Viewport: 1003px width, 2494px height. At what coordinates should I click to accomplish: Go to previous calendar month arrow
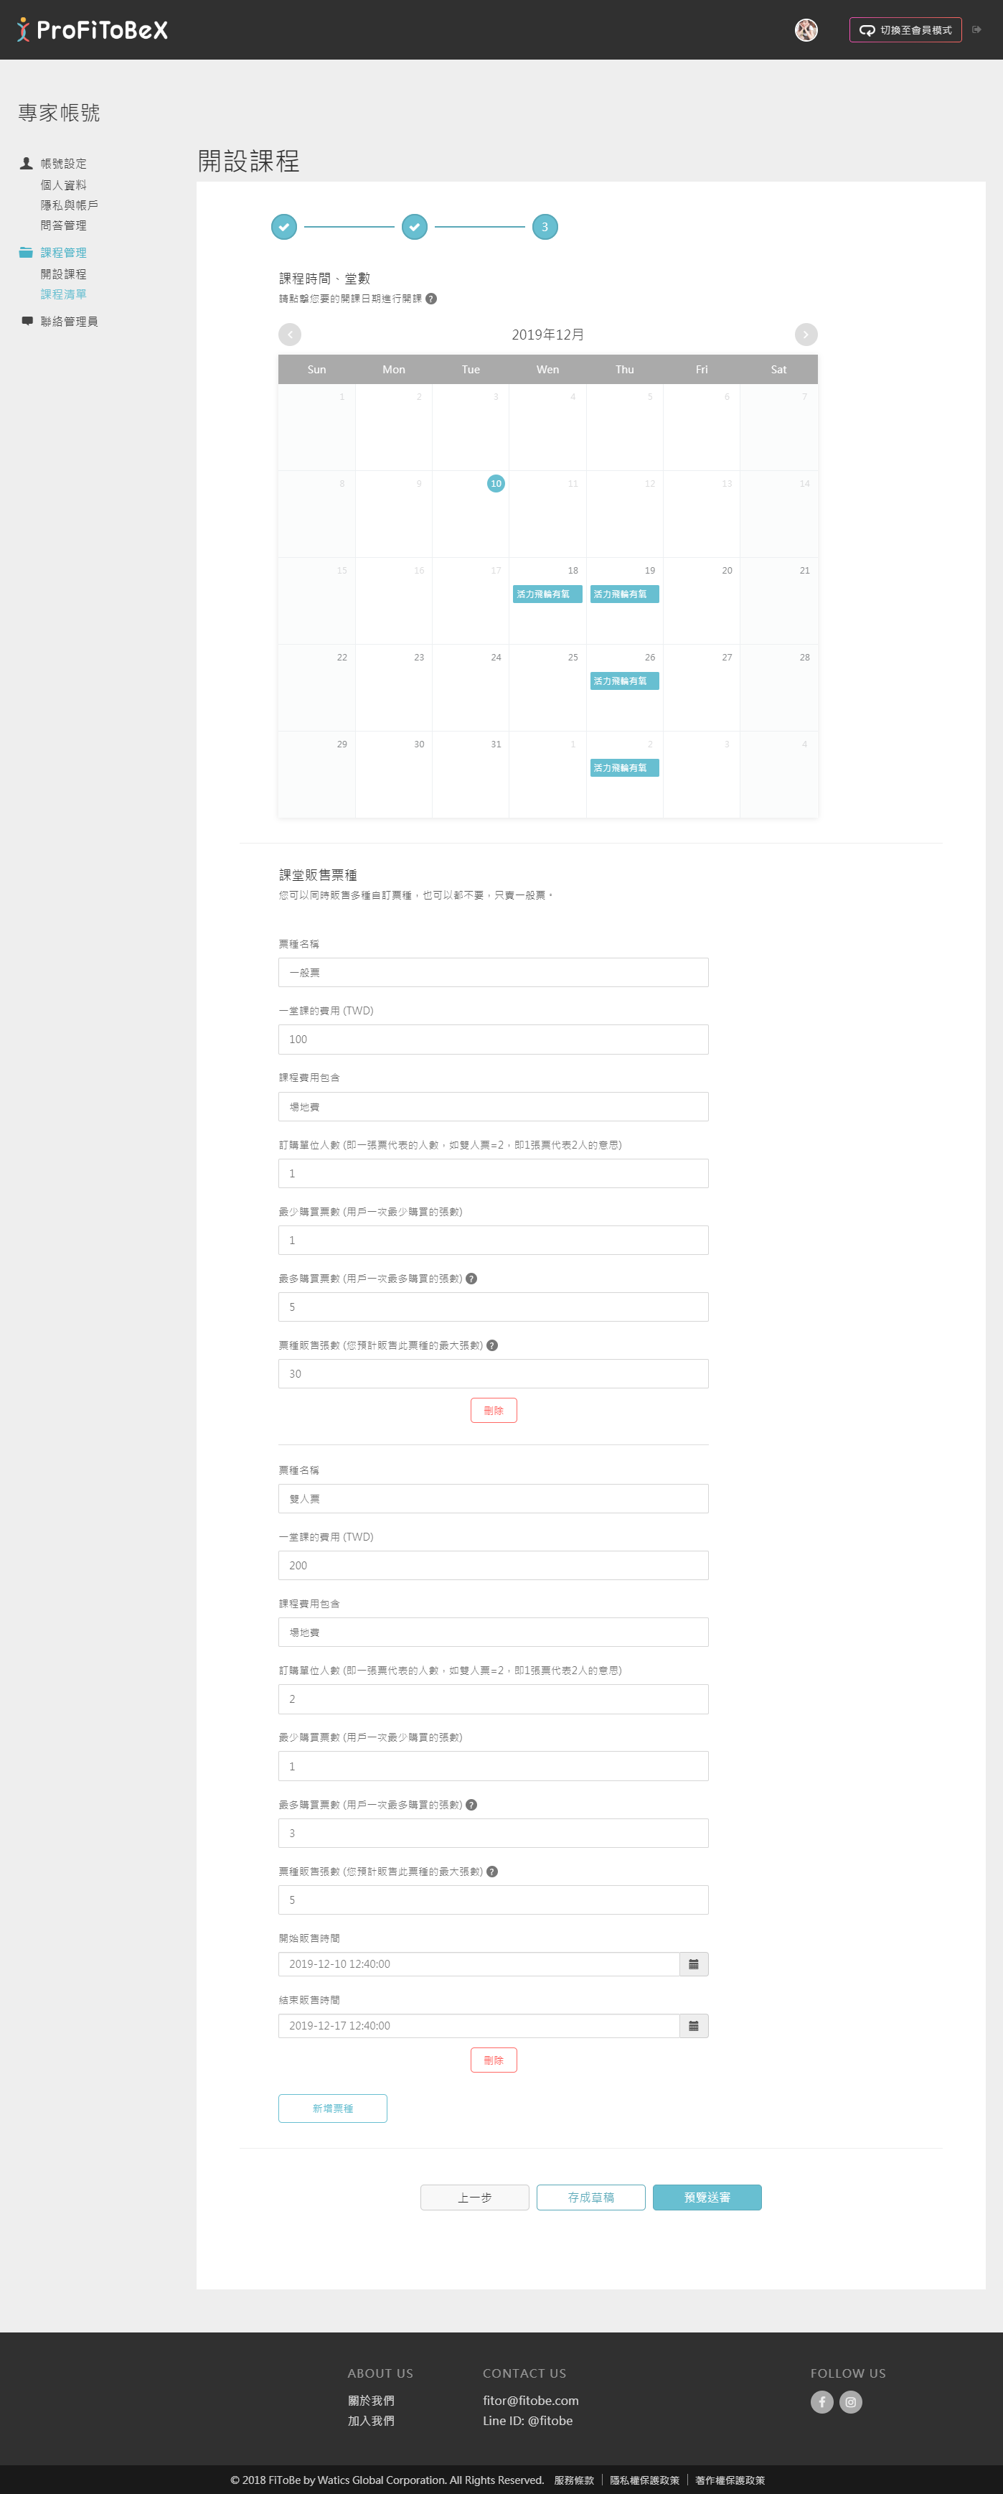tap(290, 334)
